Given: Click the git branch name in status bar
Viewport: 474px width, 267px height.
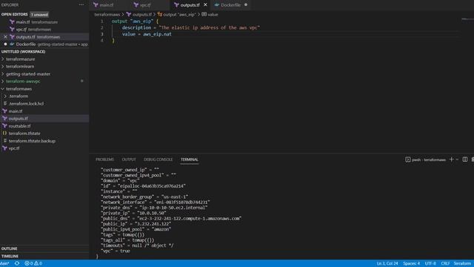Looking at the screenshot, I should tap(4, 263).
